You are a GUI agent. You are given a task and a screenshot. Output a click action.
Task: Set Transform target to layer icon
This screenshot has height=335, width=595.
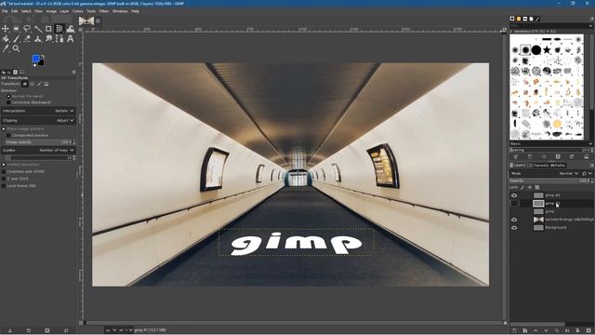(25, 84)
